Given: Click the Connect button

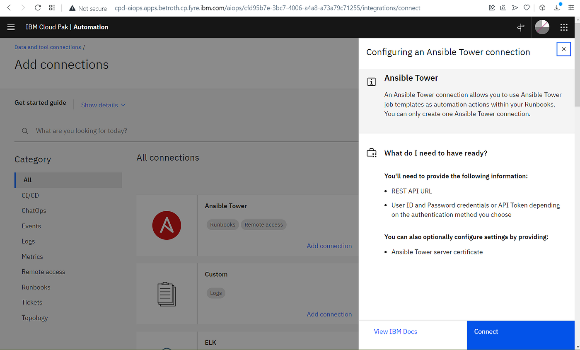Looking at the screenshot, I should 520,335.
